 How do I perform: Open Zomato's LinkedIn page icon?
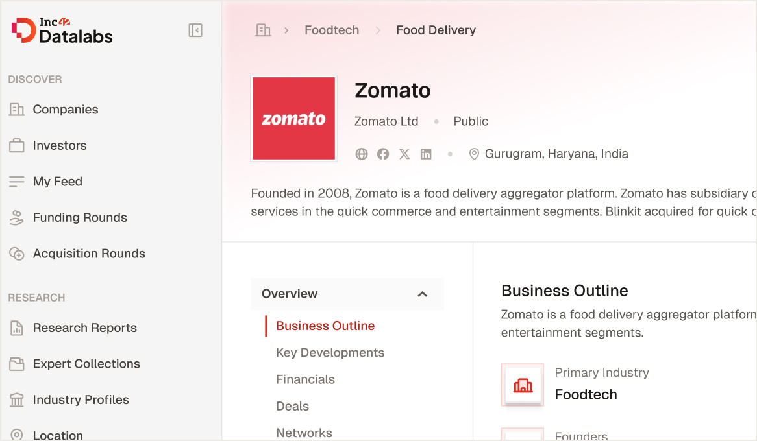click(426, 154)
